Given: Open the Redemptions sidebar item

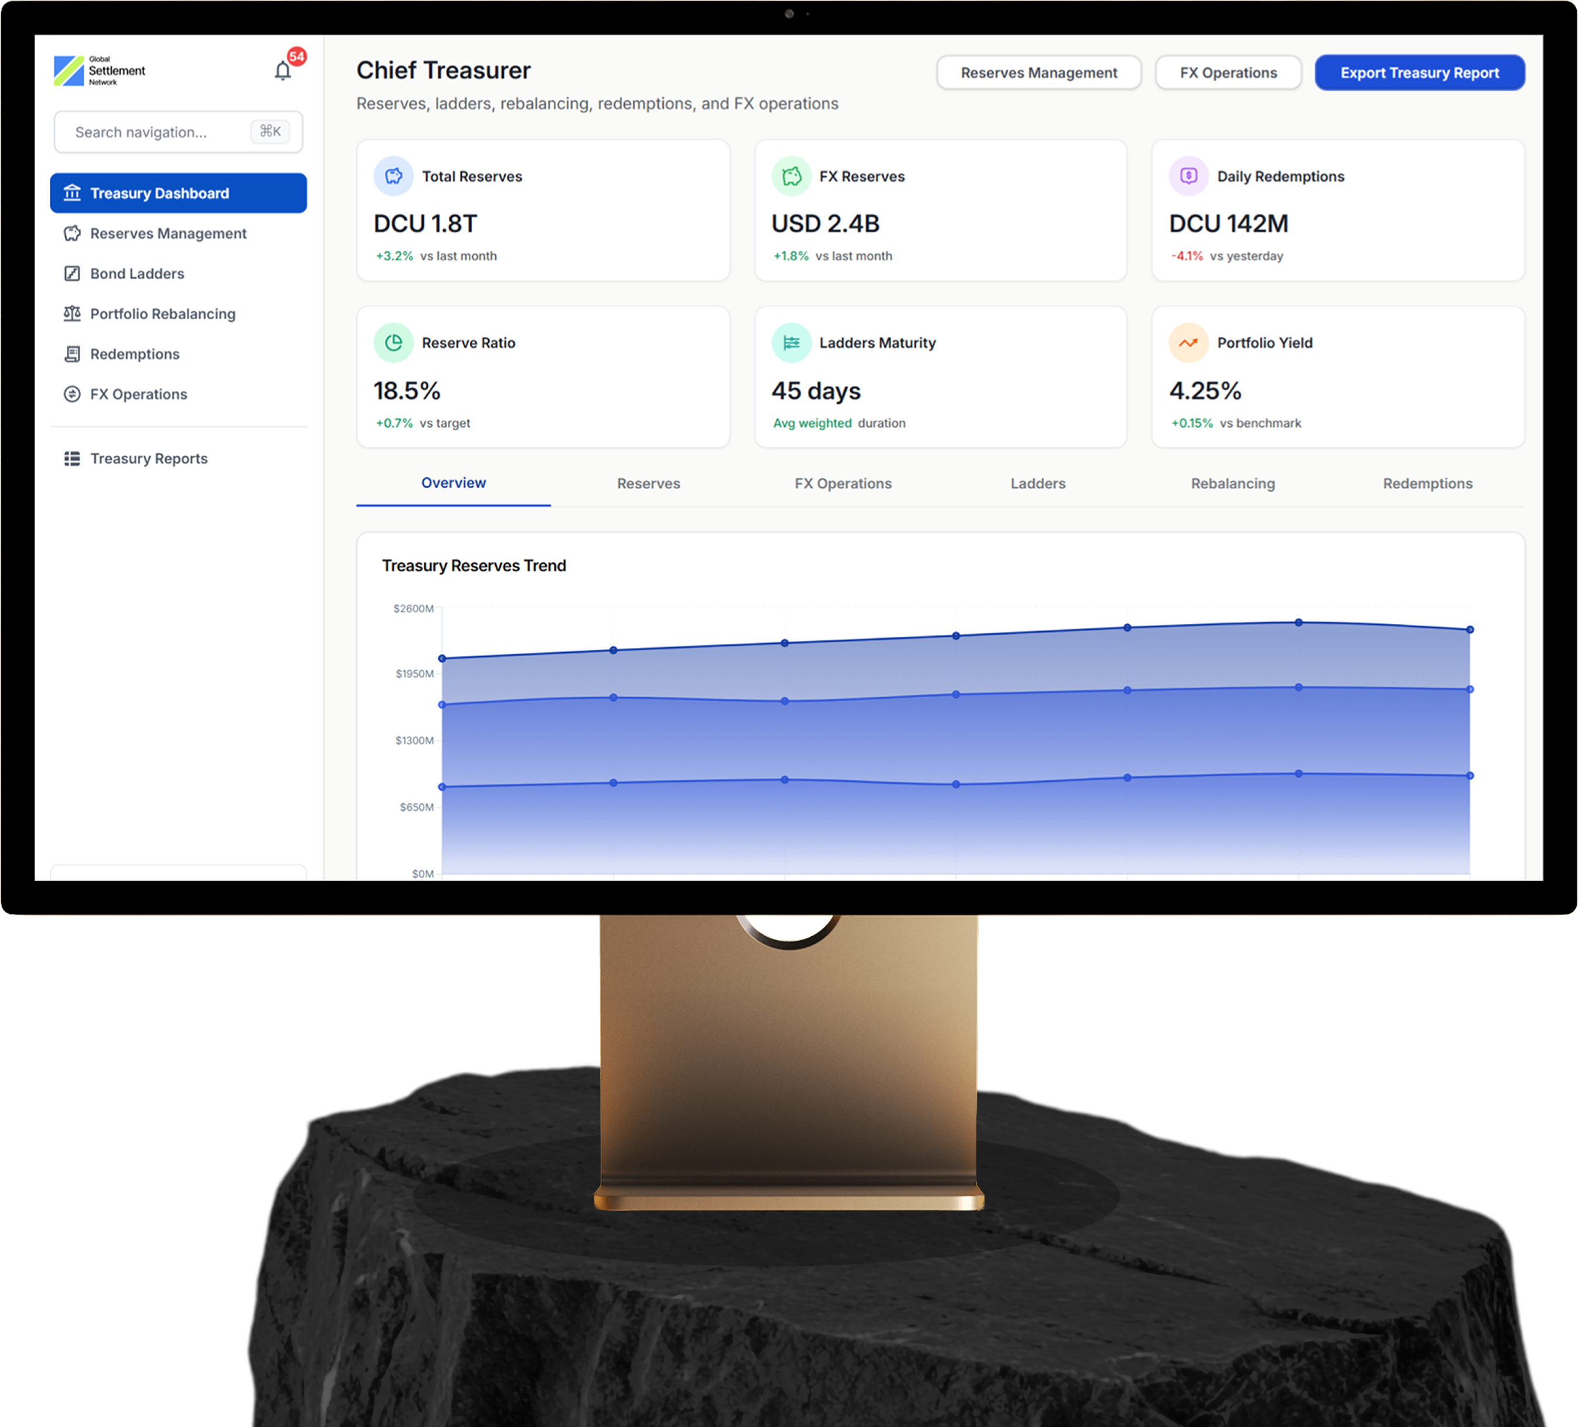Looking at the screenshot, I should [135, 354].
